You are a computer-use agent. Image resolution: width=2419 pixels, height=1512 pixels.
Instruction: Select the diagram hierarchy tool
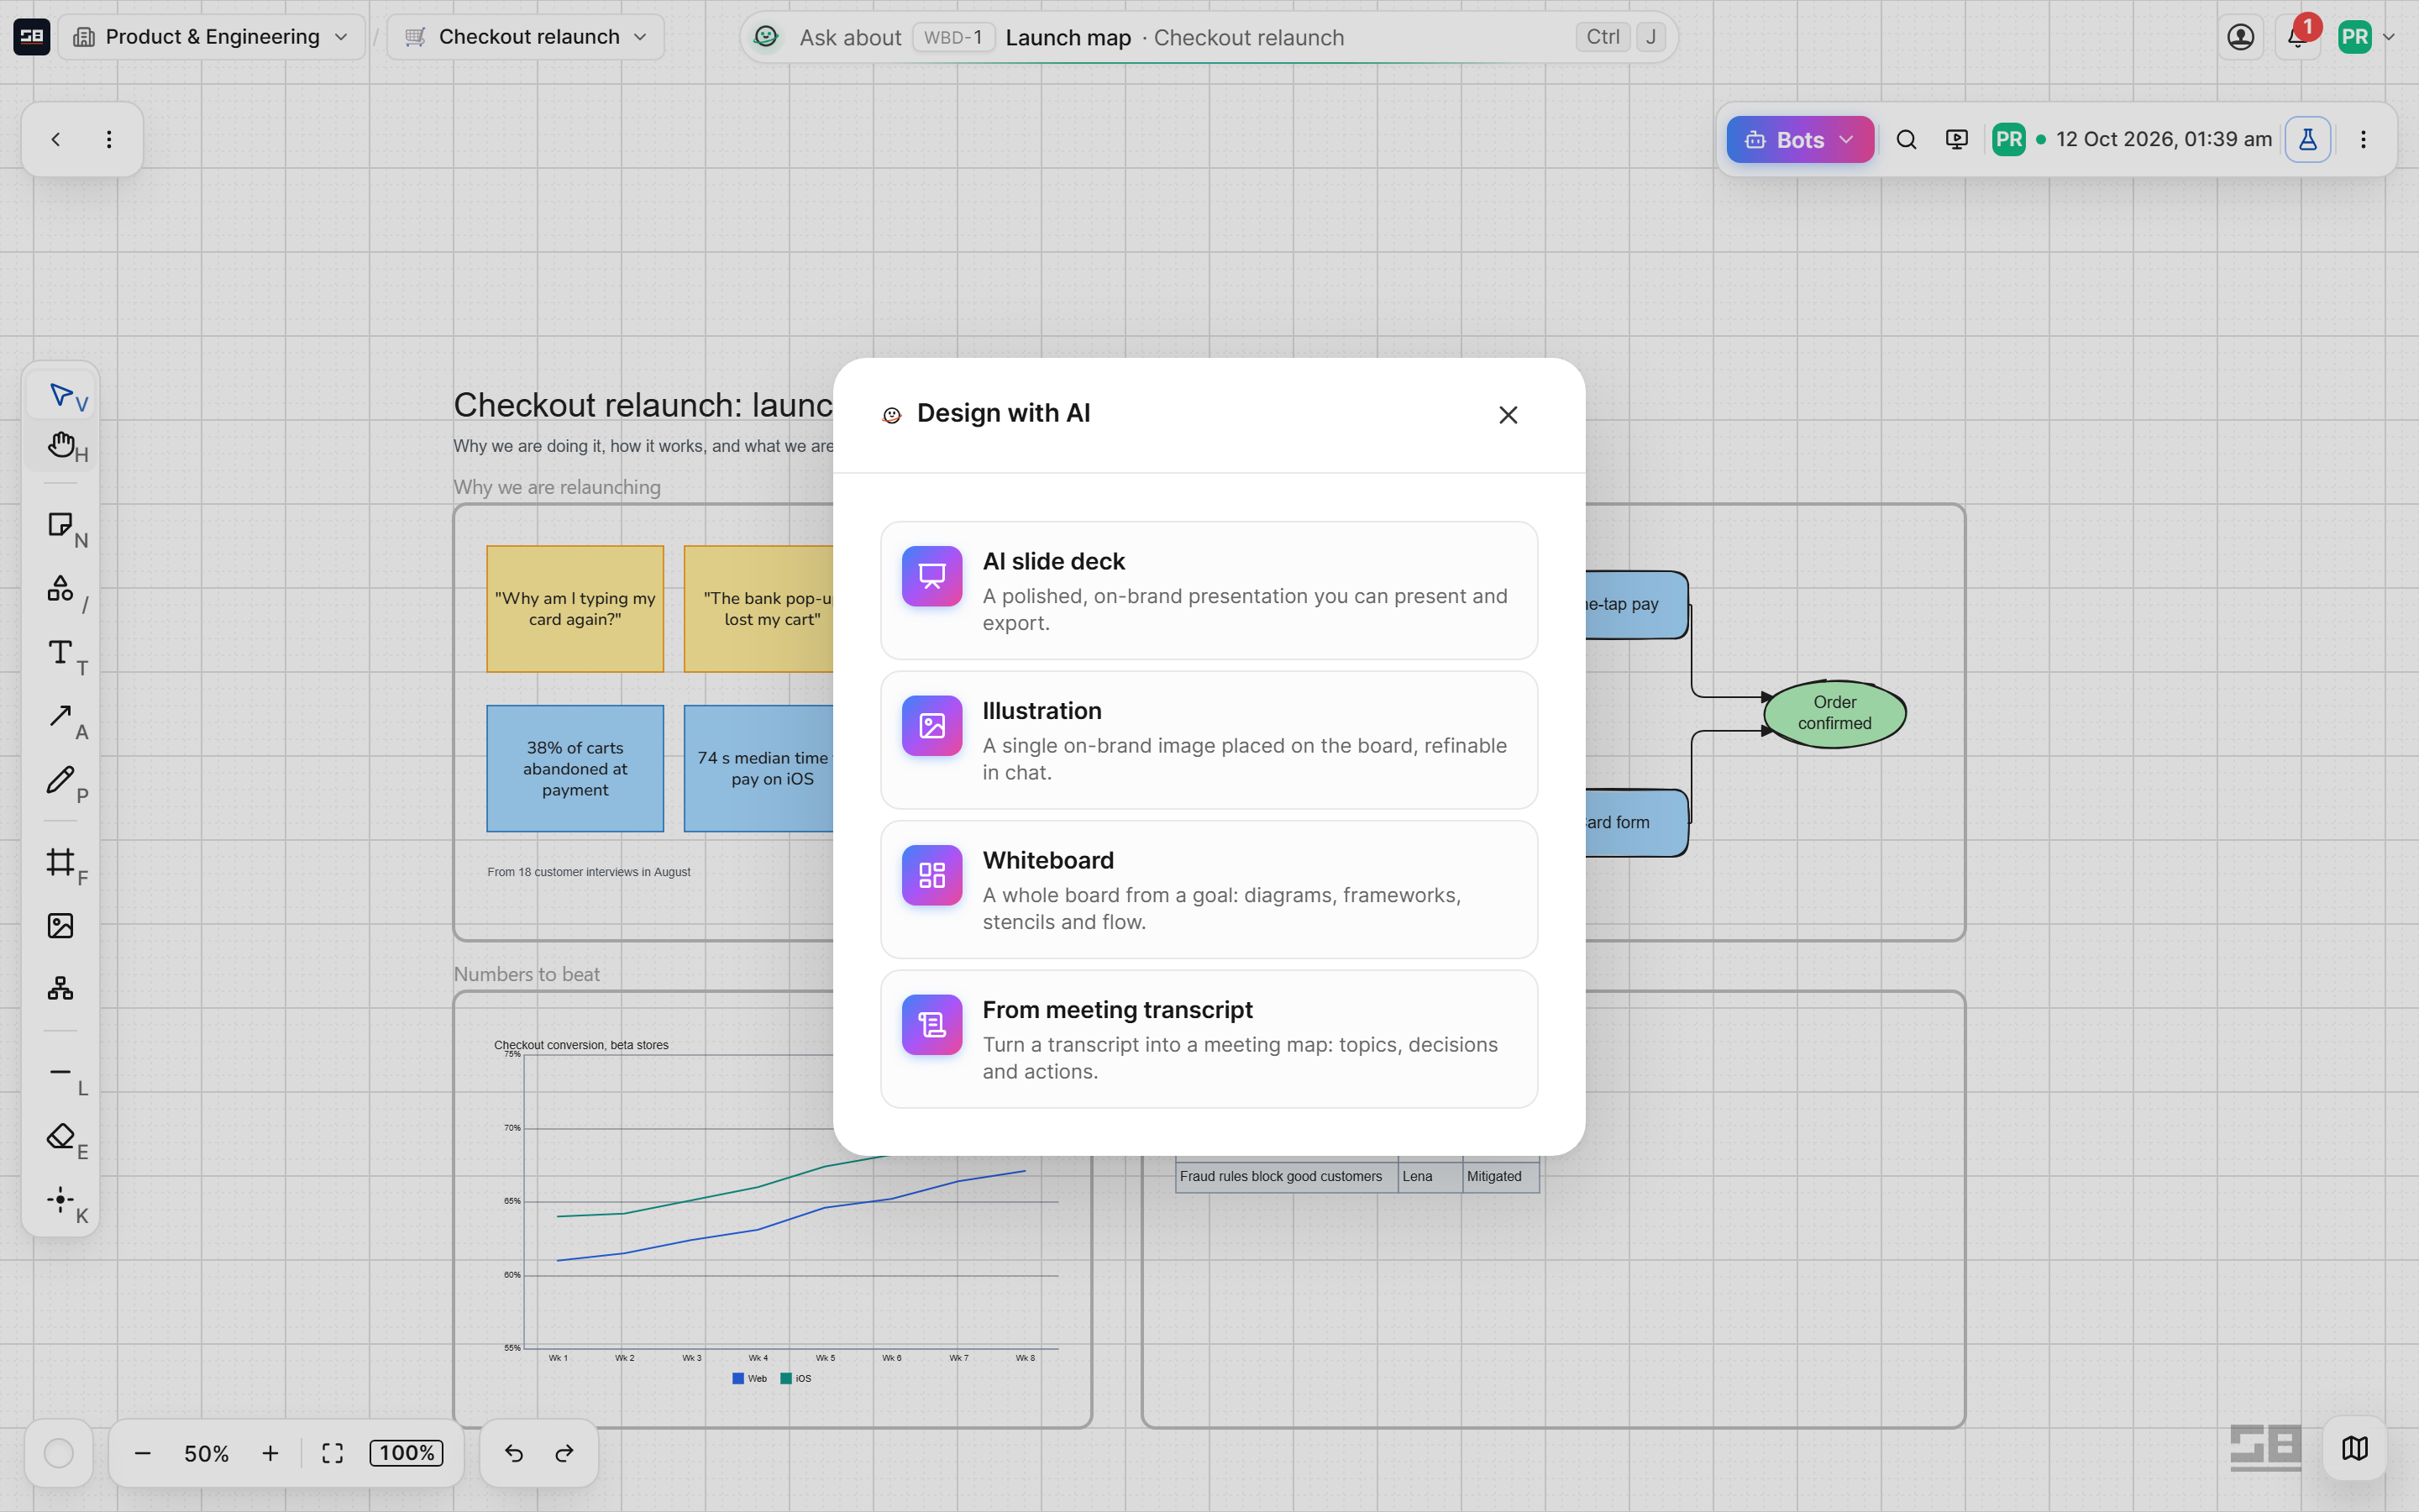tap(61, 989)
